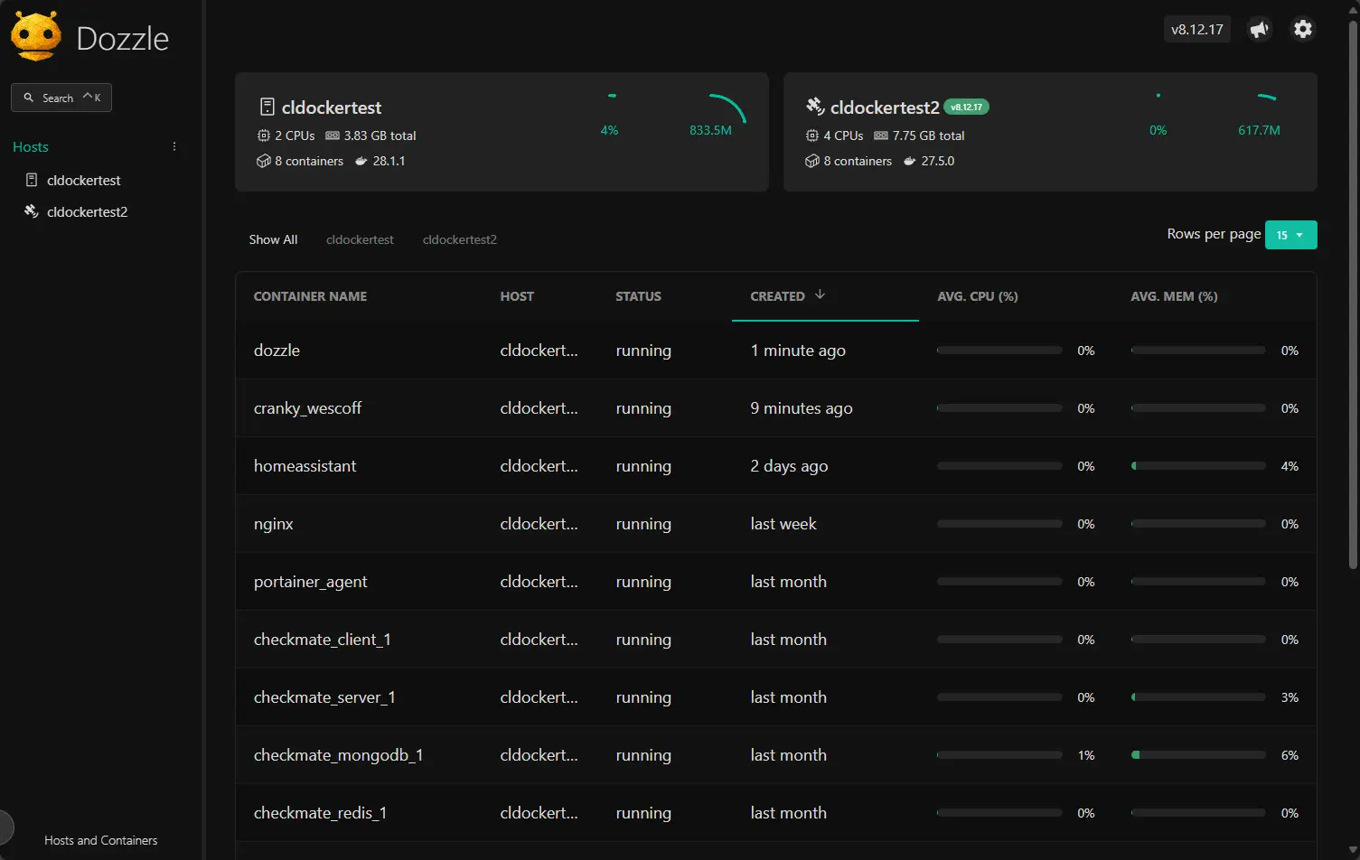Click the search magnifier icon
1360x860 pixels.
pos(29,98)
